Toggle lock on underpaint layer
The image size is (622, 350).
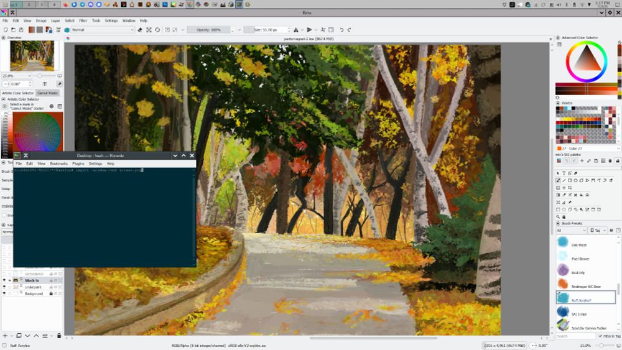point(51,287)
